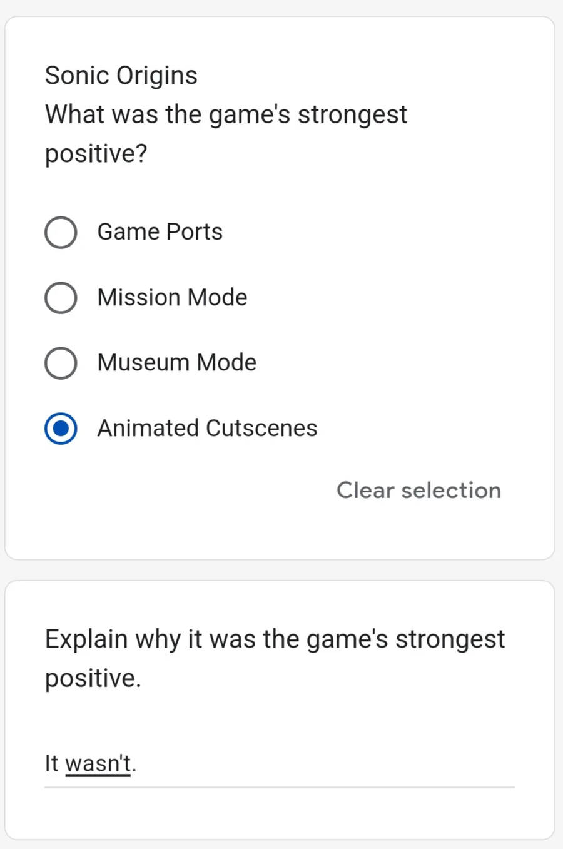Viewport: 563px width, 849px height.
Task: Click blank area below the answer underline
Action: pos(280,813)
